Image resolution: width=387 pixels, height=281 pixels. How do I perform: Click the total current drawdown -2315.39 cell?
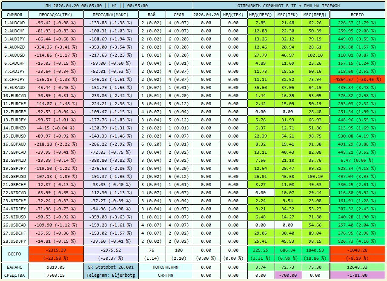click(56, 250)
